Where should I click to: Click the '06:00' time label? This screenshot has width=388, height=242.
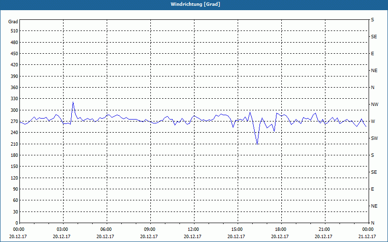point(106,229)
